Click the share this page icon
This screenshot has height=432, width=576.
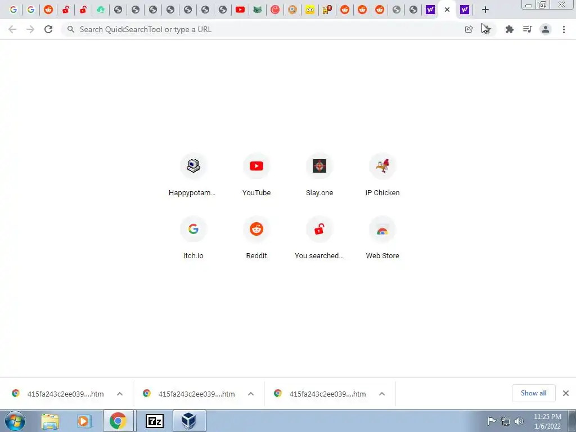pos(469,29)
